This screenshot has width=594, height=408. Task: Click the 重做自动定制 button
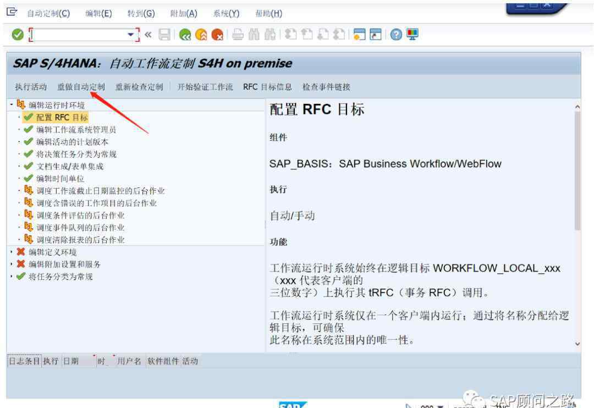pyautogui.click(x=81, y=87)
